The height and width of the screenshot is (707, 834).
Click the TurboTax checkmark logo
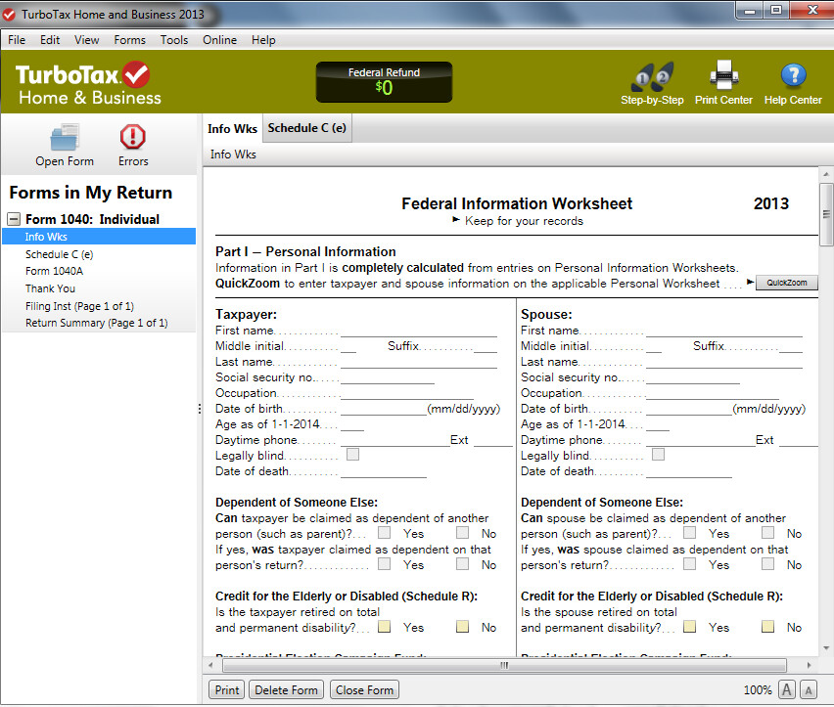tap(136, 74)
